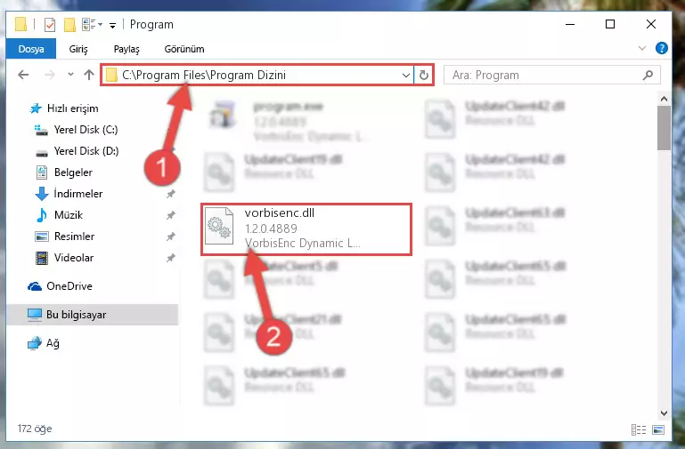Click the Properties checkmark quick-access icon

click(50, 25)
